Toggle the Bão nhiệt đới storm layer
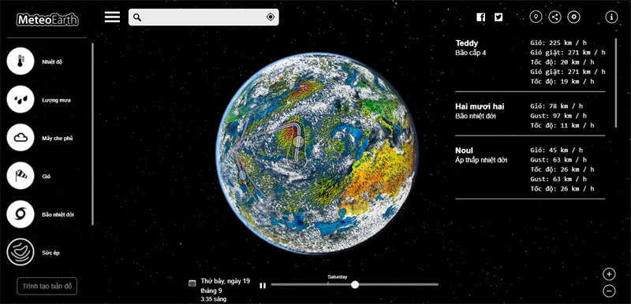 21,214
